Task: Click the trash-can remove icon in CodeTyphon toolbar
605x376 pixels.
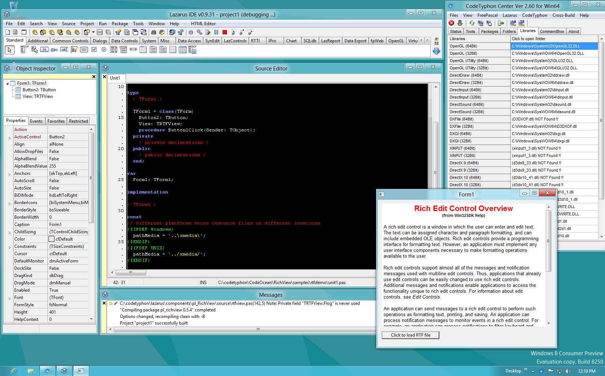Action: click(481, 23)
